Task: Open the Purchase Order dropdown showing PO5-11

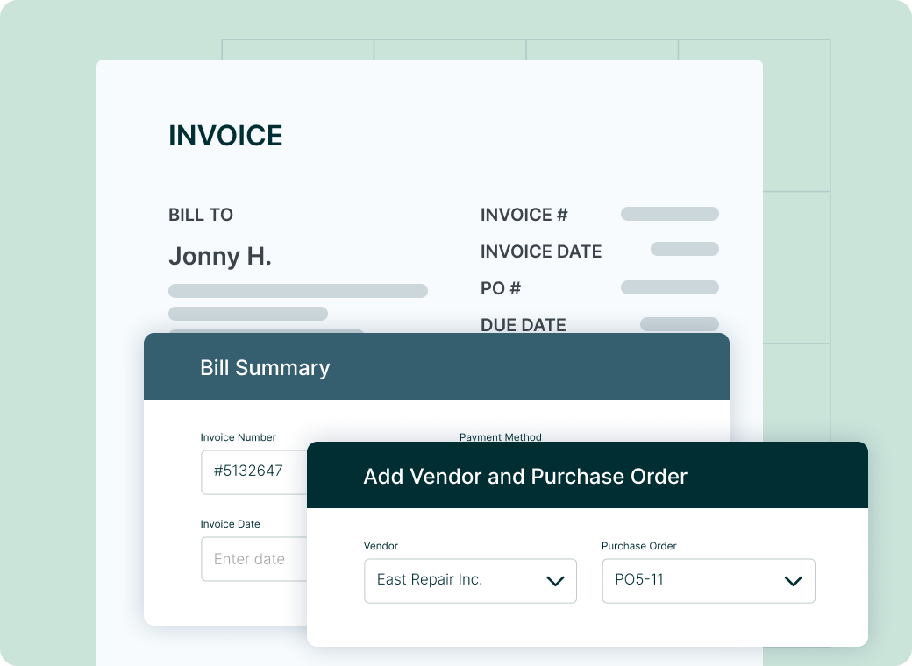Action: pos(709,581)
